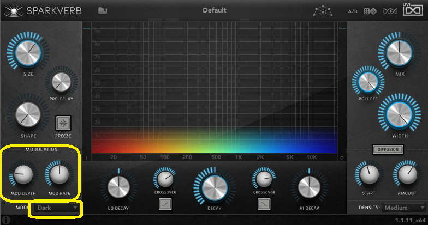
Task: Click the main Decay knob
Action: (x=215, y=188)
